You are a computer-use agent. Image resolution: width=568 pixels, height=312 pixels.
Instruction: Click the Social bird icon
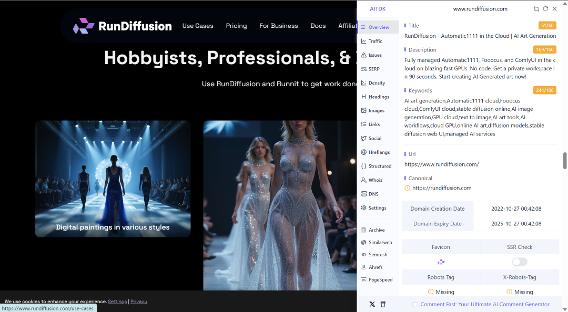pyautogui.click(x=364, y=138)
